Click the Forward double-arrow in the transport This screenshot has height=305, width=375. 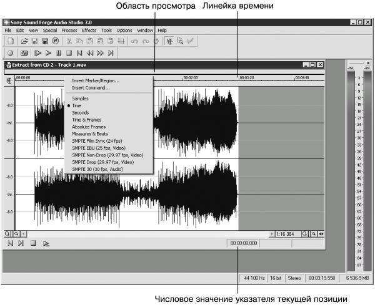click(100, 53)
